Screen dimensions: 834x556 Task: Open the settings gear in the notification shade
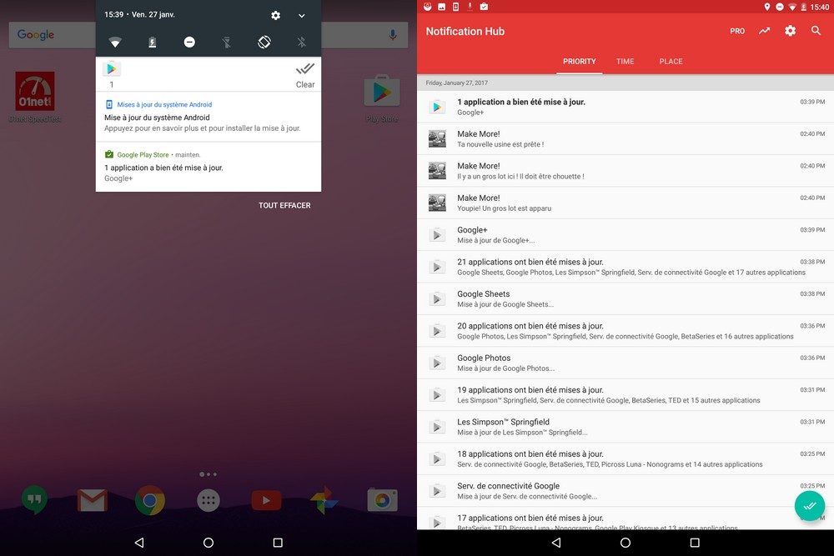(276, 15)
